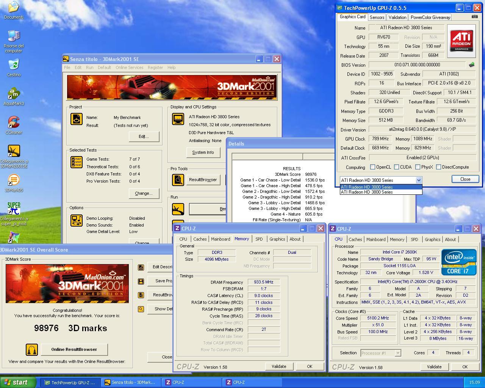
Task: Click the Edit... button in Project
Action: tap(144, 136)
